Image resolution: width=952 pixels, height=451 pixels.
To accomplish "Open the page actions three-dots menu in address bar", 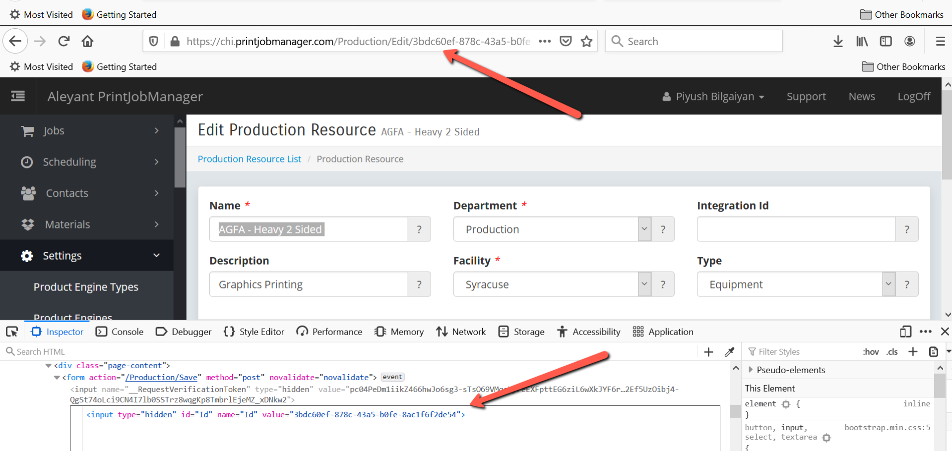I will tap(545, 41).
